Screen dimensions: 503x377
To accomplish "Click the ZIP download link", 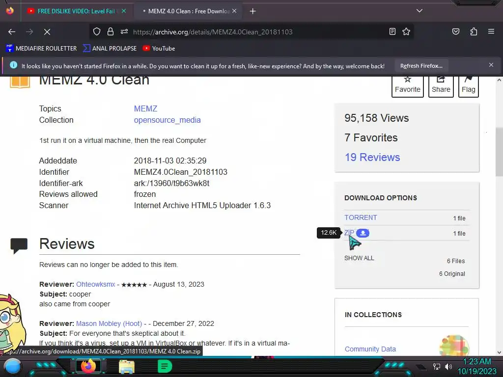I will coord(349,233).
